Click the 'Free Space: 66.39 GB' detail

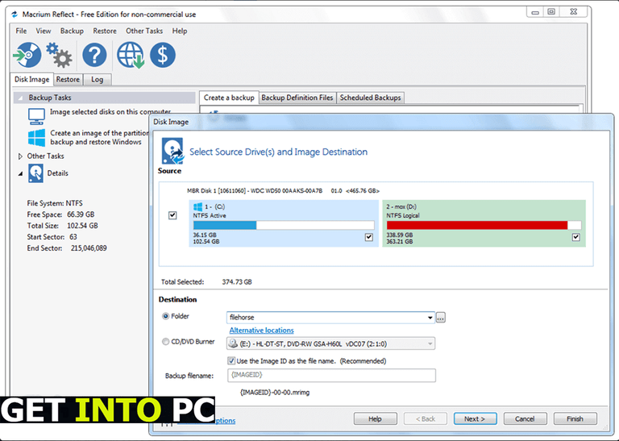tap(60, 214)
